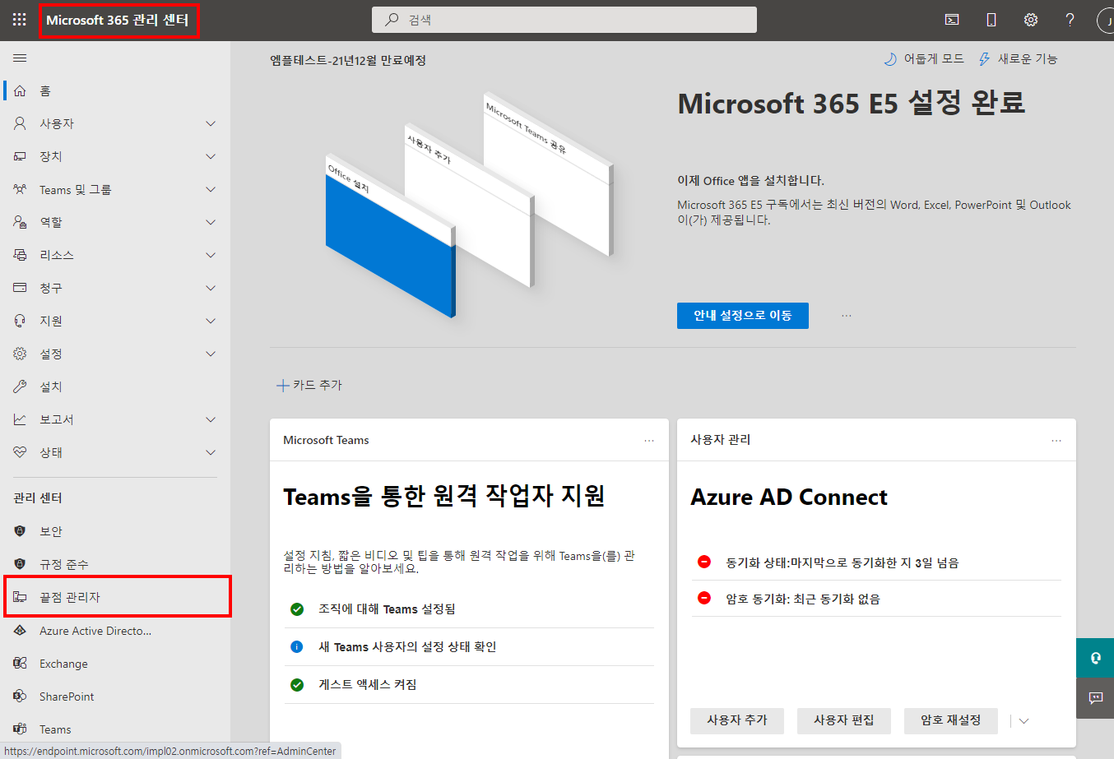1114x759 pixels.
Task: Click the mobile app phone icon
Action: coord(991,20)
